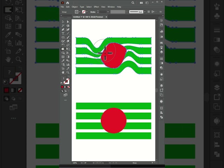
Task: Expand the collapsed tools panel arrows
Action: (61, 15)
